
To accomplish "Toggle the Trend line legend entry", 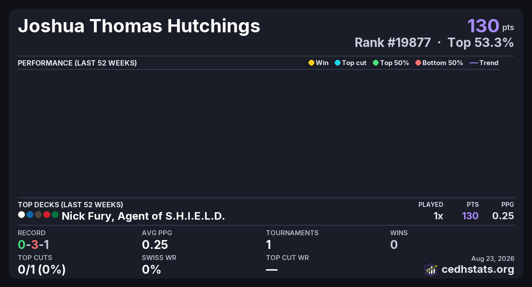I will pyautogui.click(x=484, y=63).
